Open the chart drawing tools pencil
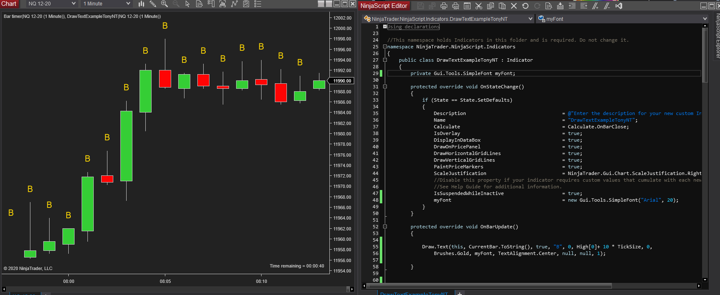Image resolution: width=720 pixels, height=295 pixels. click(x=153, y=4)
